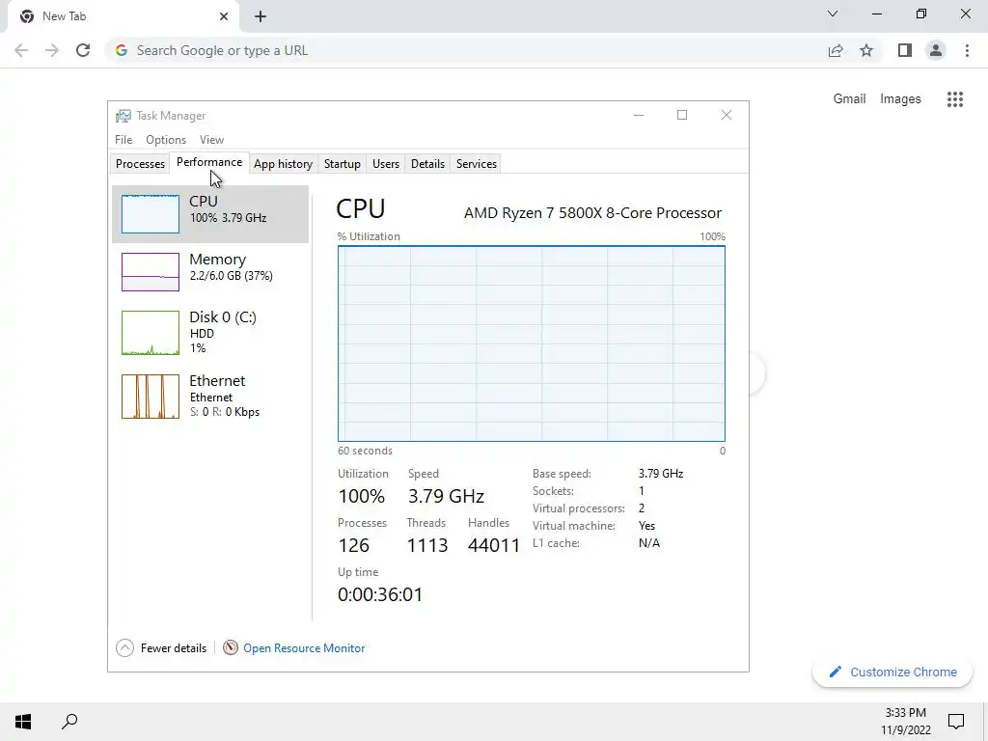Click Chrome's back arrow
988x741 pixels.
[x=21, y=50]
